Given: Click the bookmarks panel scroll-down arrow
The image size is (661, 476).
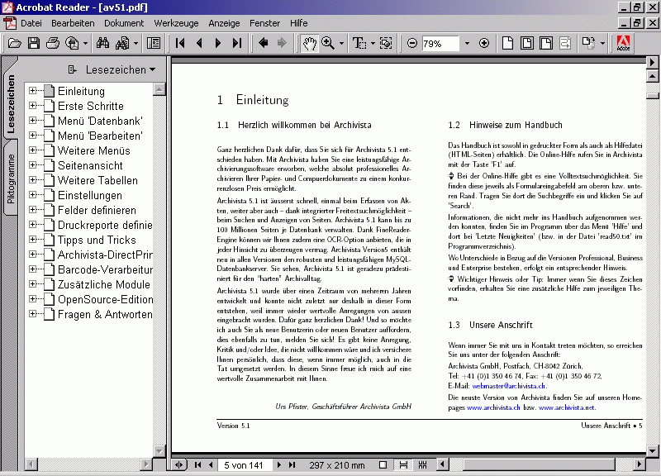Looking at the screenshot, I should point(159,450).
